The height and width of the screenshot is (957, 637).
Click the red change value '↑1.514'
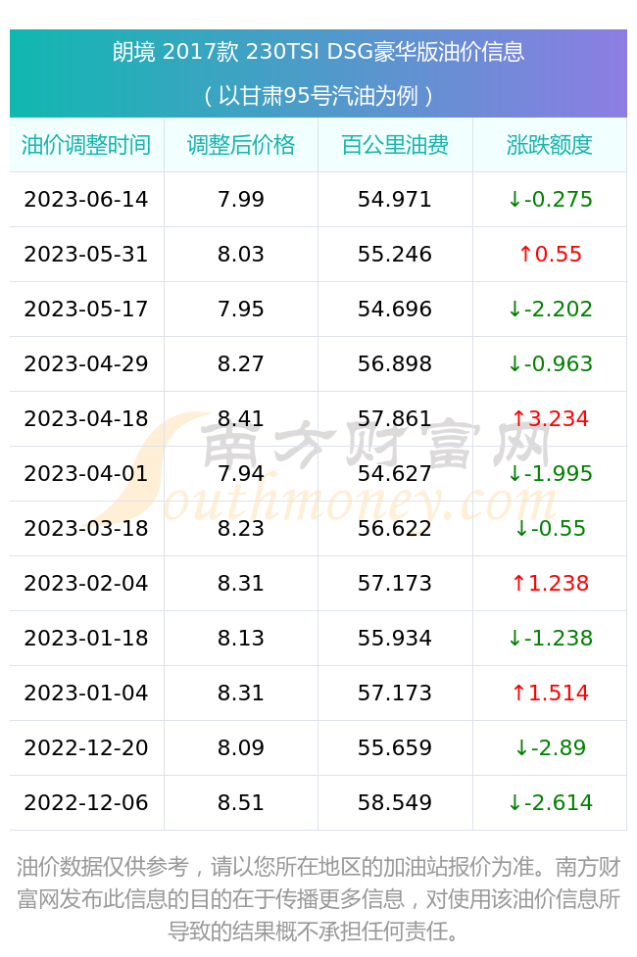(550, 694)
